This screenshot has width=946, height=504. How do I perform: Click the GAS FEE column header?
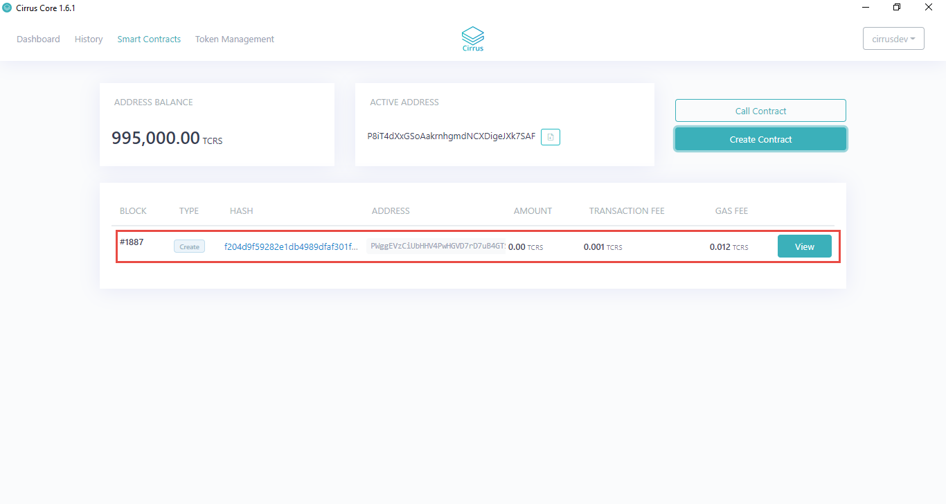[731, 210]
